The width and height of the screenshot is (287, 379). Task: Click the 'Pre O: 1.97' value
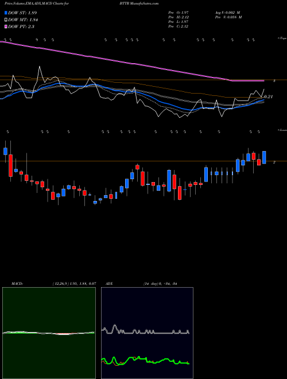pyautogui.click(x=179, y=13)
